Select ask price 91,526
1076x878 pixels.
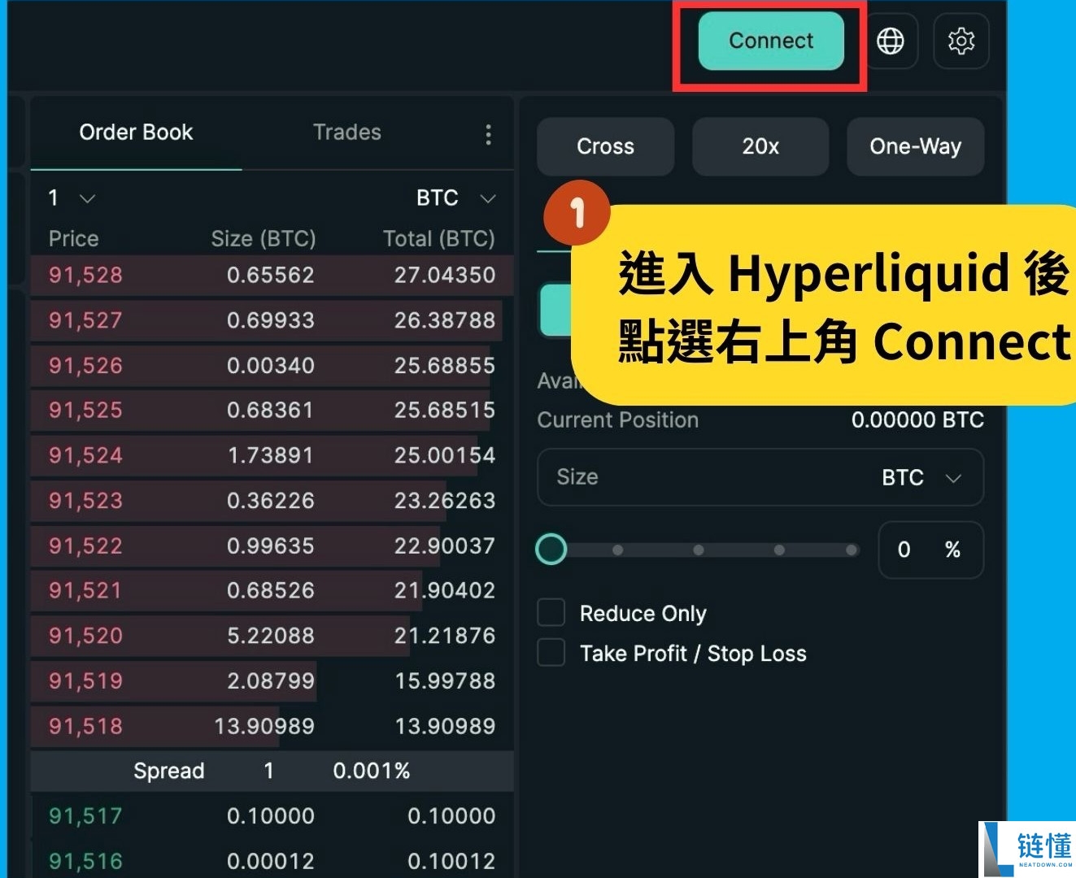pos(85,365)
